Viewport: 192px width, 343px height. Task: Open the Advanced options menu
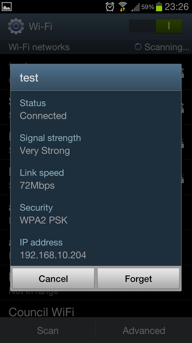144,330
